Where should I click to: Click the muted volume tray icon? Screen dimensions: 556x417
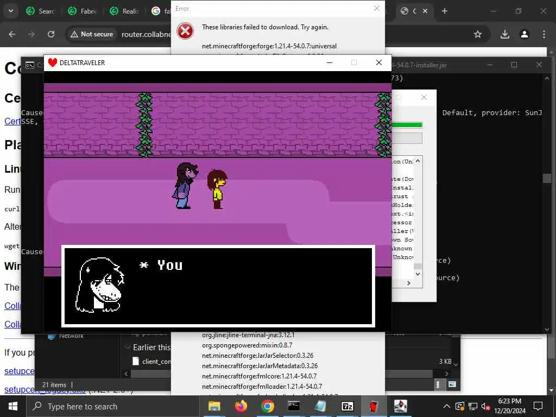click(485, 406)
